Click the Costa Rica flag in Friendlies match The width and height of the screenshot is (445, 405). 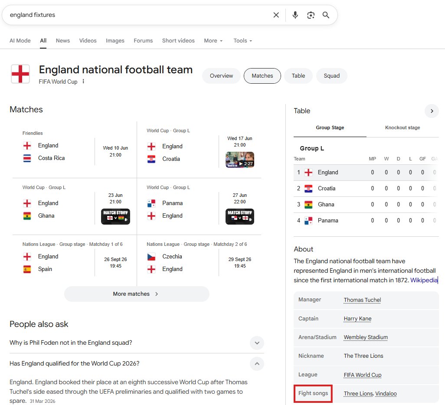click(x=27, y=158)
